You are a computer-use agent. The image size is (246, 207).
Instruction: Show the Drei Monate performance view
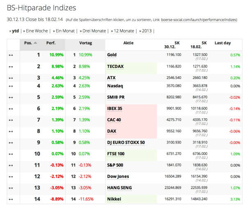[x=95, y=31]
